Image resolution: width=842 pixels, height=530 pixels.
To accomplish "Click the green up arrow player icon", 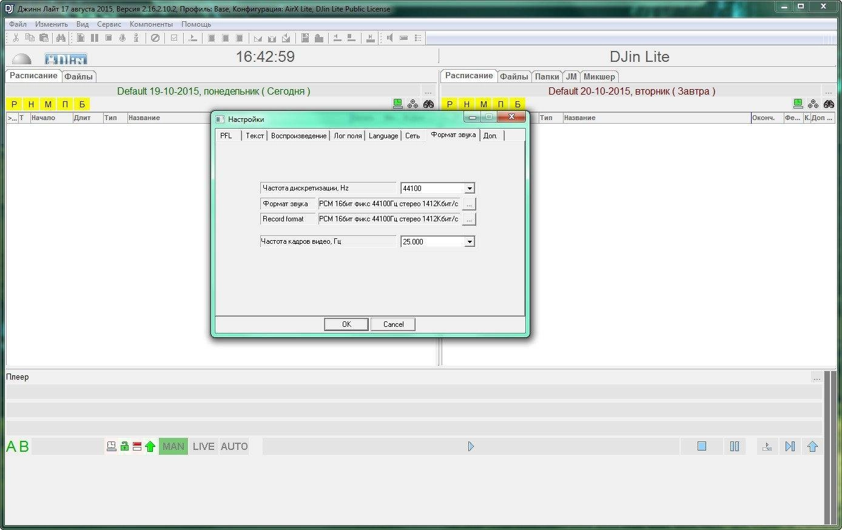I will coord(150,446).
